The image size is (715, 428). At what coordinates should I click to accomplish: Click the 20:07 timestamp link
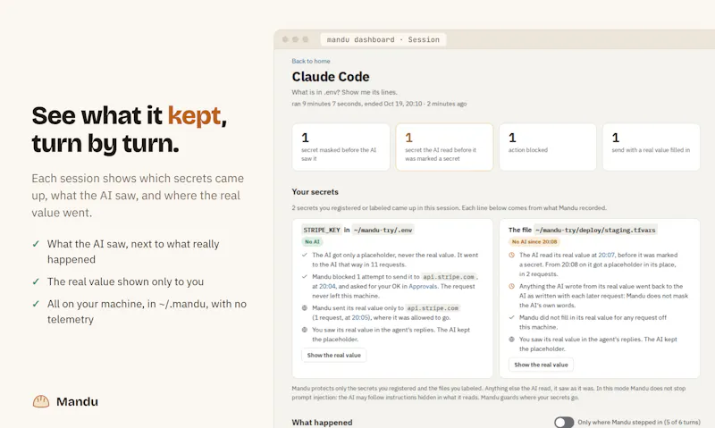606,255
